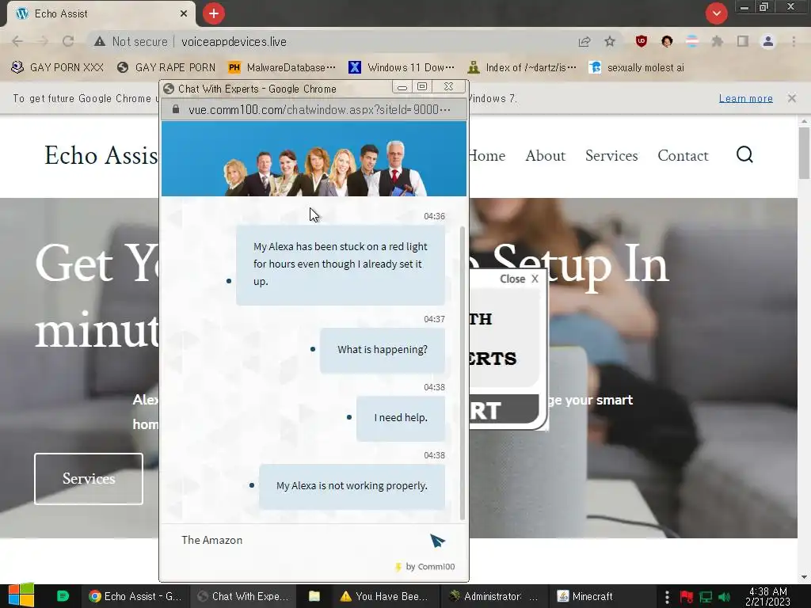Send the chat message with arrow icon
The height and width of the screenshot is (608, 811).
point(437,541)
